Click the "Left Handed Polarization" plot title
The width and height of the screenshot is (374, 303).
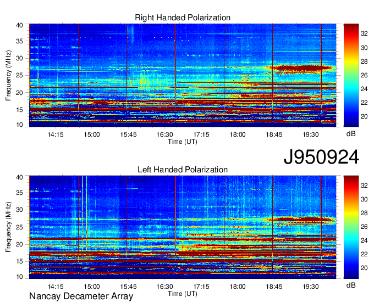(183, 170)
